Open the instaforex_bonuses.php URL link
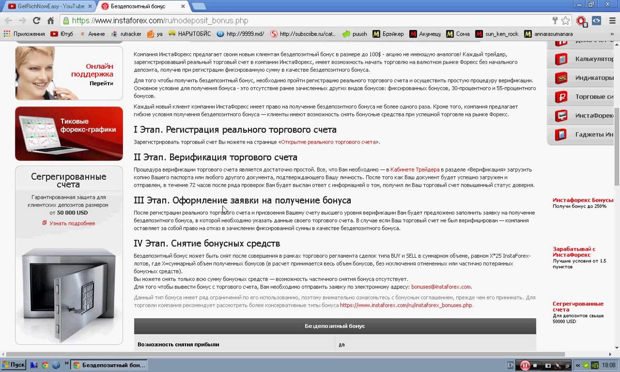Image resolution: width=620 pixels, height=372 pixels. point(406,305)
